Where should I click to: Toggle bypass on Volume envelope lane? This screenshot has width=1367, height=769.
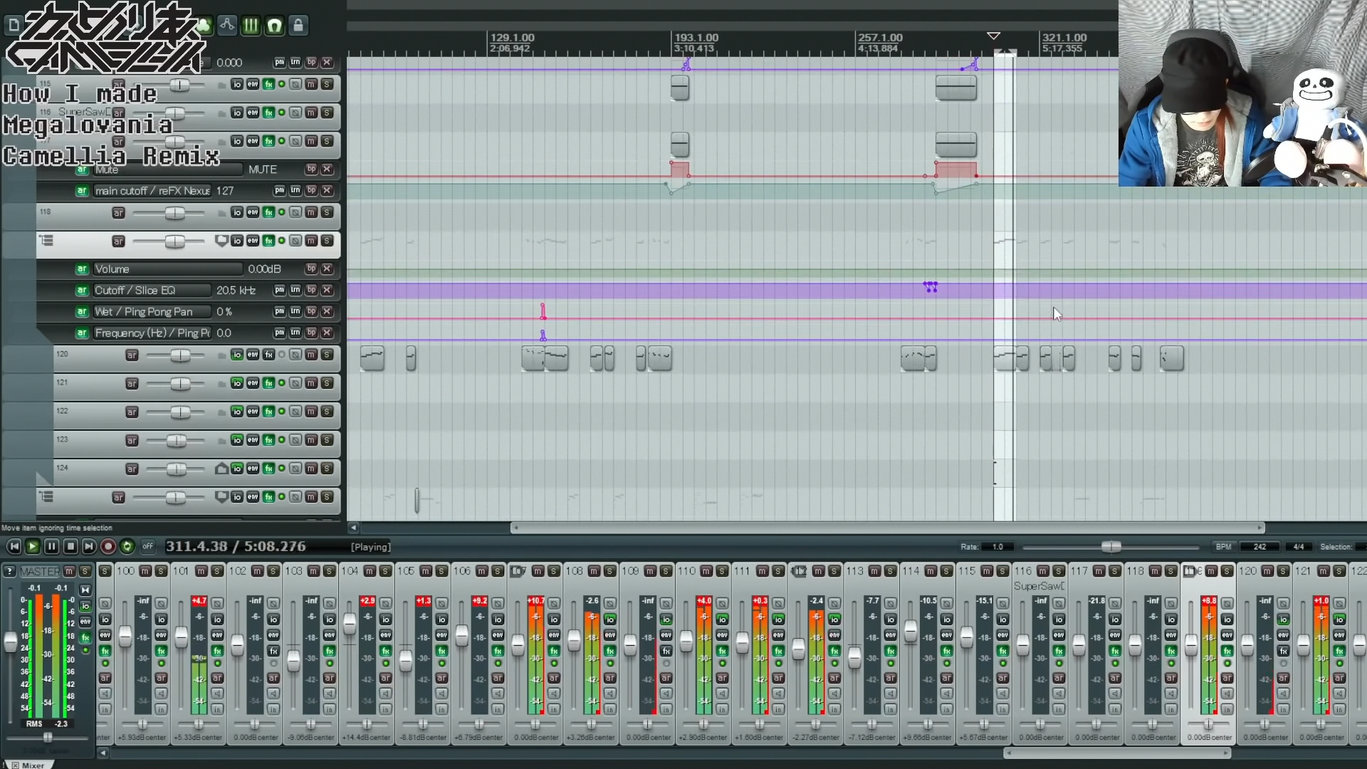(311, 269)
